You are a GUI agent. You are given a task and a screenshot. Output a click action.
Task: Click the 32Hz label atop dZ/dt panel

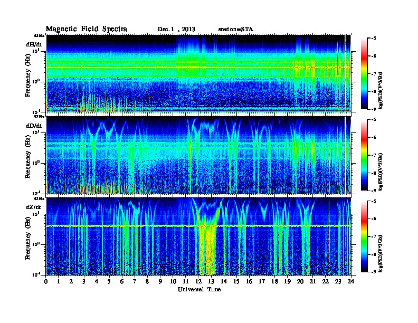tap(39, 198)
